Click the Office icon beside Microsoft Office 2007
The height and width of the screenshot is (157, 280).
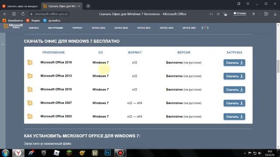(30, 103)
